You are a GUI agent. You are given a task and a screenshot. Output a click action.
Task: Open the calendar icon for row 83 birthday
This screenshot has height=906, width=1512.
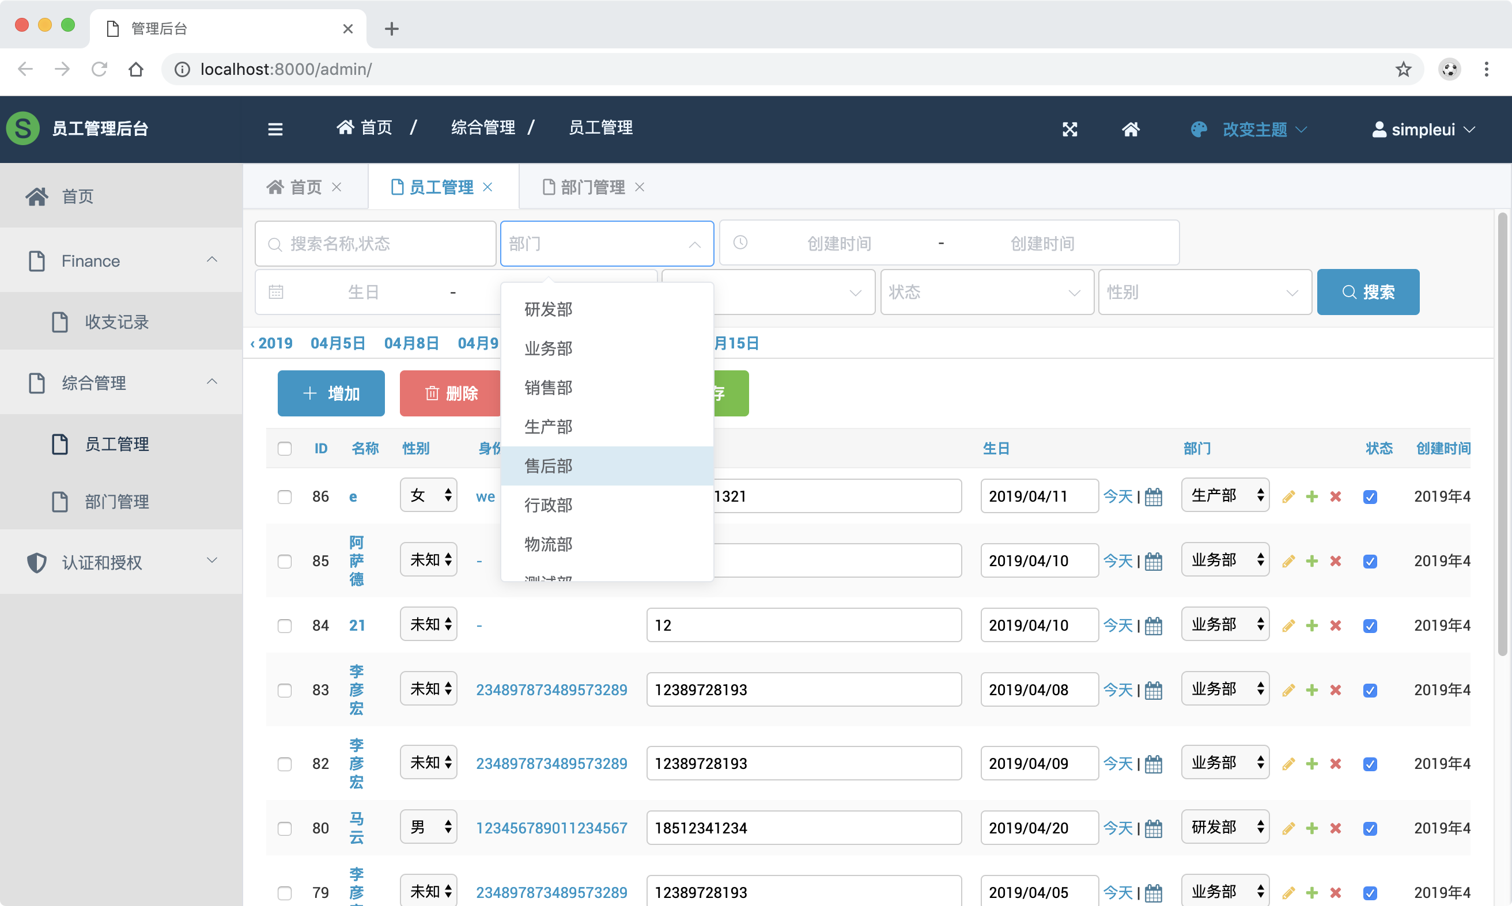click(x=1154, y=691)
